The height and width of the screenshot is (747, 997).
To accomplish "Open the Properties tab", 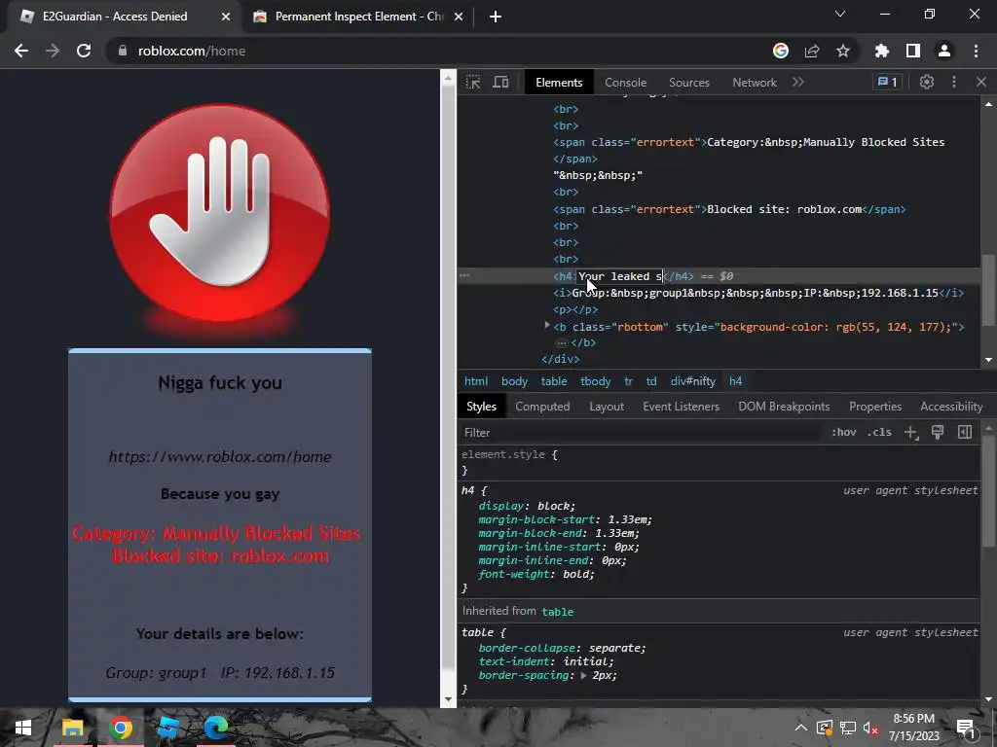I will (875, 407).
